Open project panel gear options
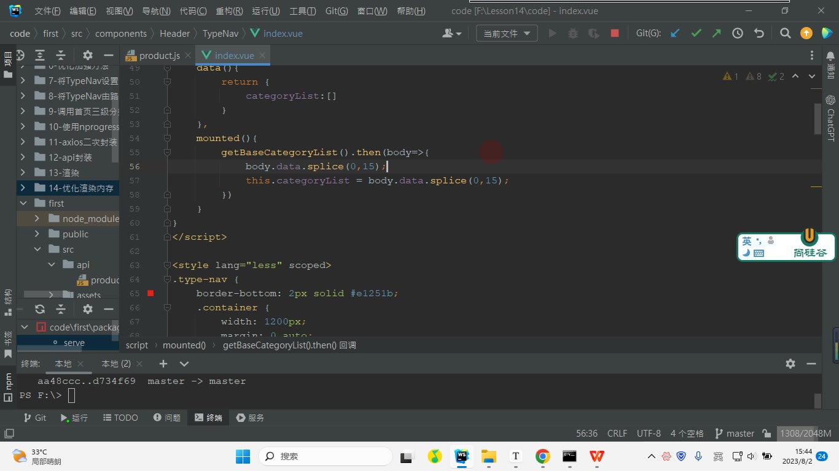 [87, 55]
